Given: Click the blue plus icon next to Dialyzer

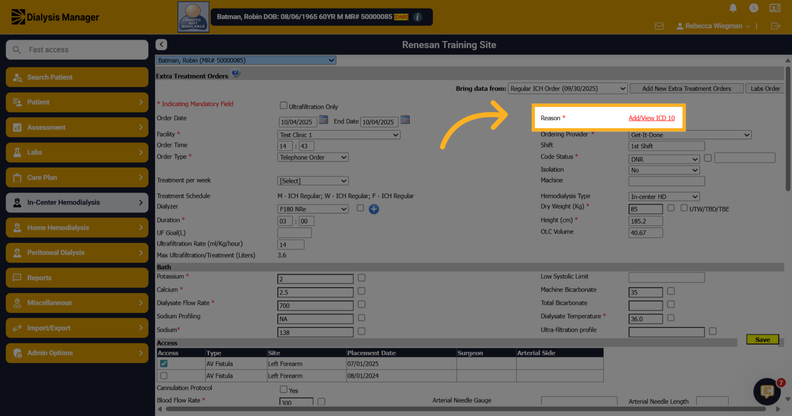Looking at the screenshot, I should pos(374,209).
